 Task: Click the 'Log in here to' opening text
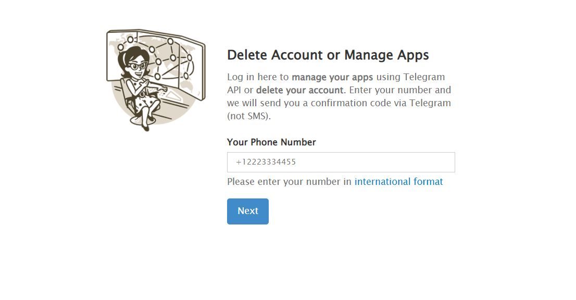258,77
